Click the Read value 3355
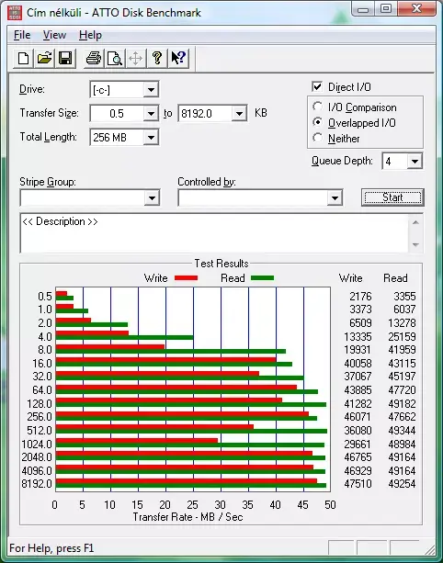The height and width of the screenshot is (563, 443). 404,297
